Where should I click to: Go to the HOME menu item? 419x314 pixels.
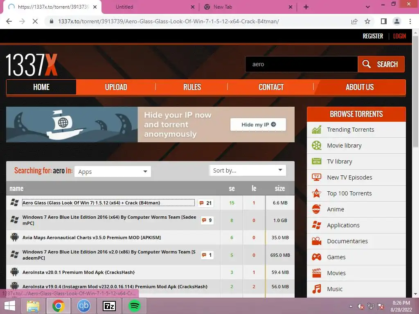click(41, 87)
